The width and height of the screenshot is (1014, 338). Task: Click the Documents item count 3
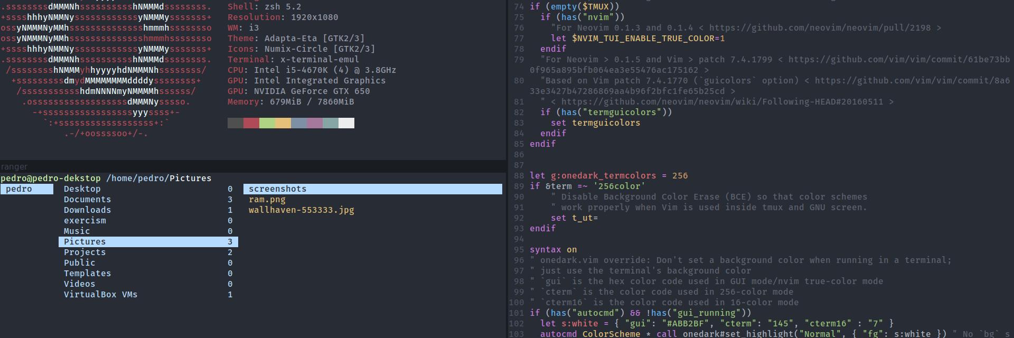pyautogui.click(x=230, y=200)
